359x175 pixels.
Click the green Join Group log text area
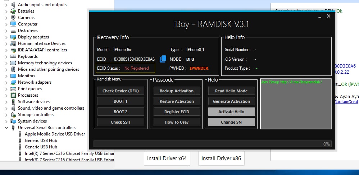[x=296, y=104]
